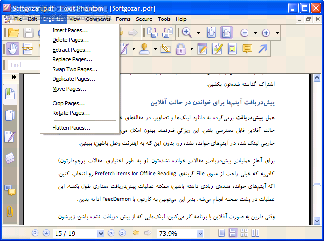324x241 pixels.
Task: Expand the navigation panel double arrow
Action: (14, 77)
